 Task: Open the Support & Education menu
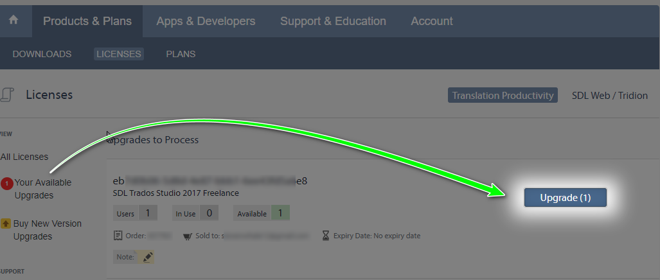(x=333, y=21)
